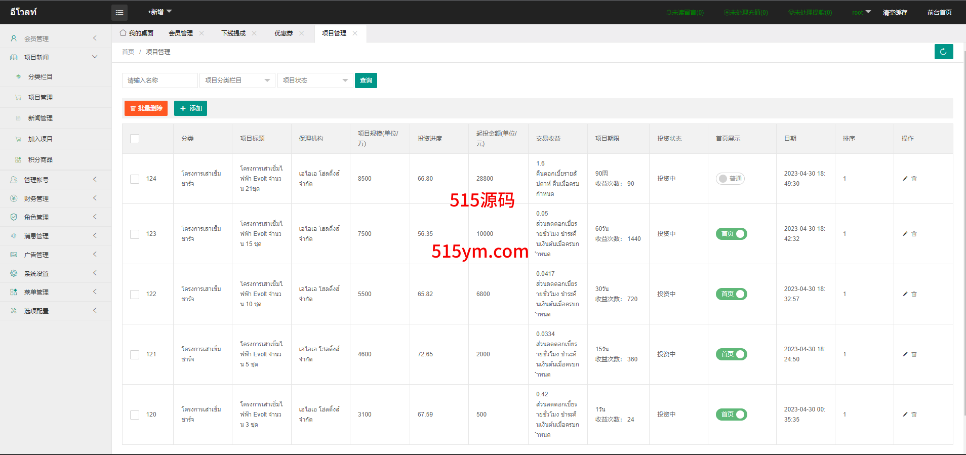Click the green refresh icon button

coord(943,52)
